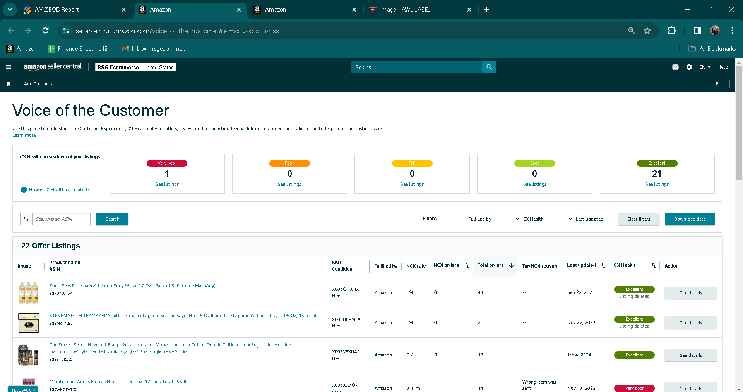
Task: Open Minute maid Aguas Frescas Hibiscus link
Action: coord(121,382)
